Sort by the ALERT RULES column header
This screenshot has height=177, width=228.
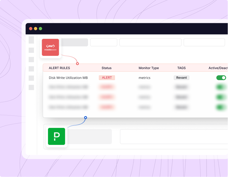click(59, 68)
